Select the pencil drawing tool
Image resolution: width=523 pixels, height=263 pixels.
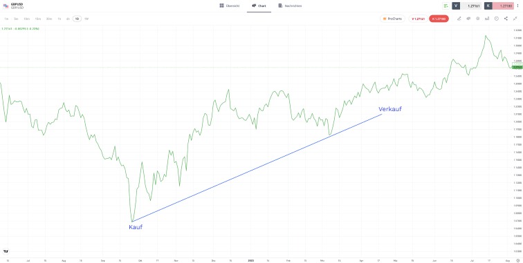coord(459,19)
